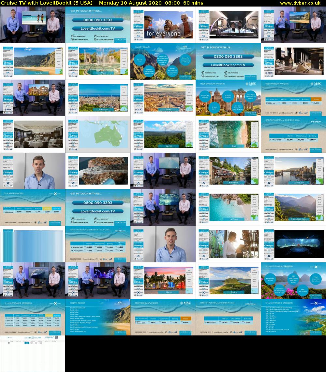Open the Canary Islands bubbles graphic frame
This screenshot has width=326, height=372.
coord(163,61)
